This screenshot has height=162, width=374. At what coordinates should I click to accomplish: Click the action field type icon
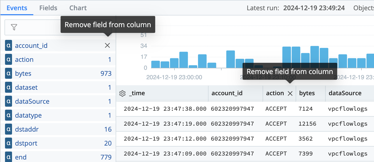9,60
